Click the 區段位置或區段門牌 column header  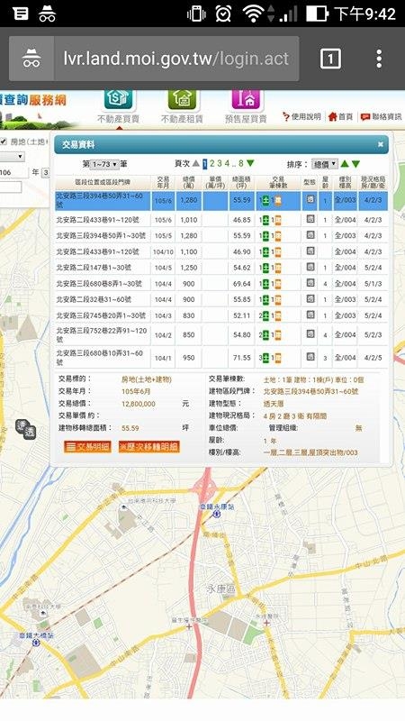103,183
